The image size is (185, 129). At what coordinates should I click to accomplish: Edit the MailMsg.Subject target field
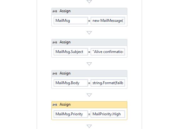point(71,52)
